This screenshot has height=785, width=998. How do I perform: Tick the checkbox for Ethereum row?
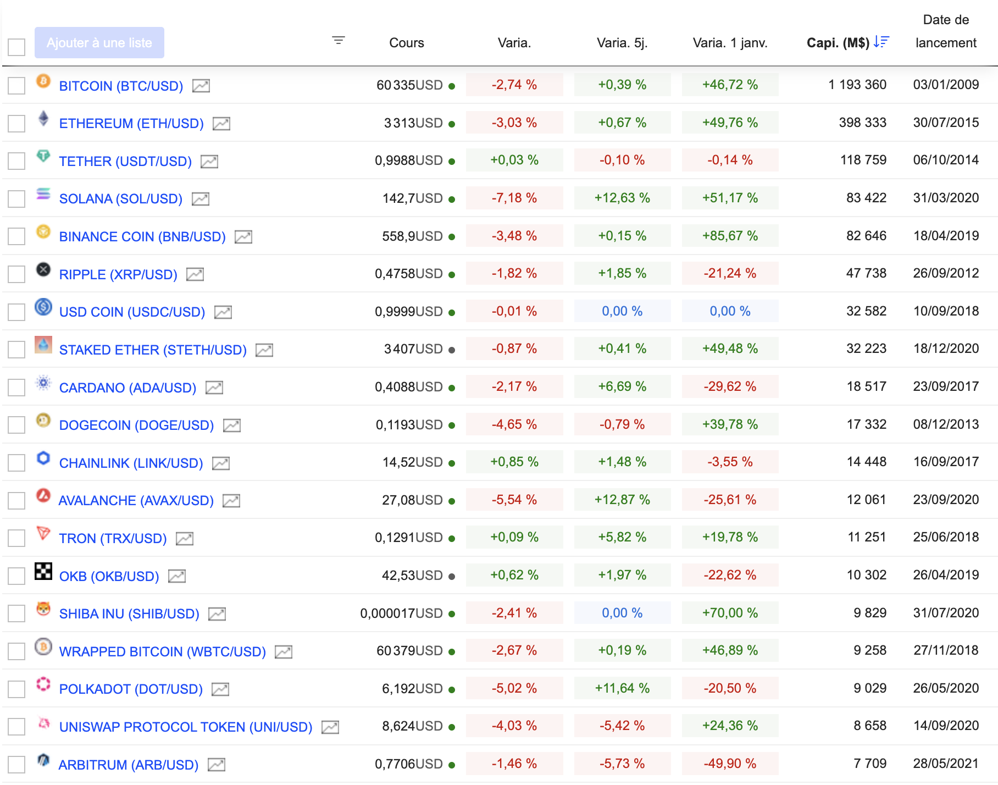(x=16, y=124)
